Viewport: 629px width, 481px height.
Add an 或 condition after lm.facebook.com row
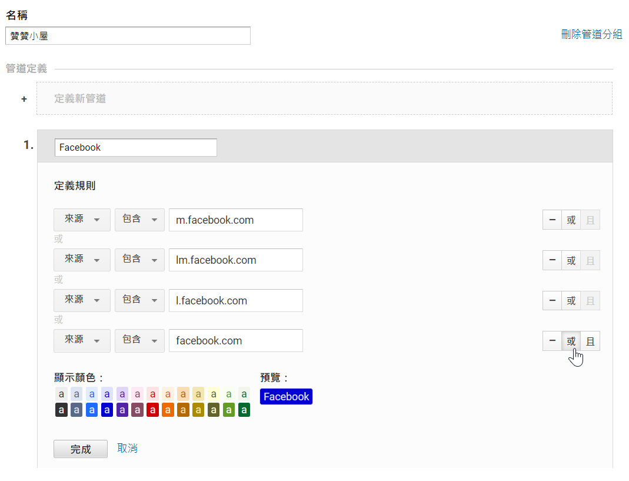point(571,260)
